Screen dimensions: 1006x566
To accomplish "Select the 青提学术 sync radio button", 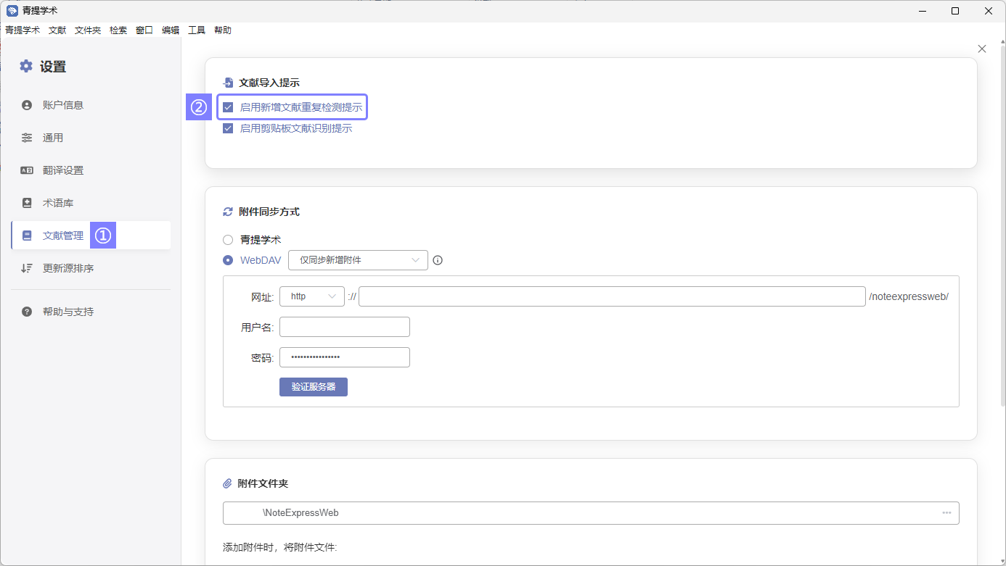I will (x=228, y=240).
